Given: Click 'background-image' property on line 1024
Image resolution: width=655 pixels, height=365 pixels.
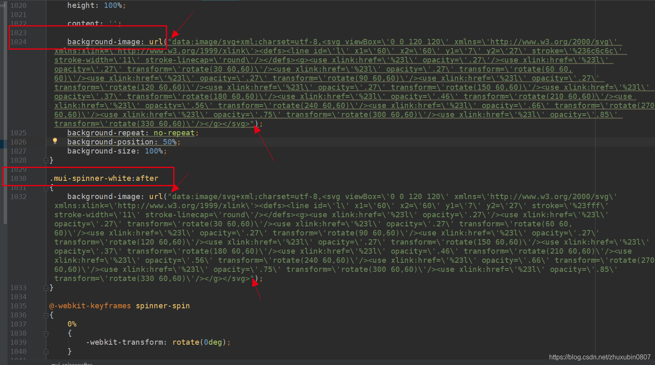Looking at the screenshot, I should coord(104,42).
